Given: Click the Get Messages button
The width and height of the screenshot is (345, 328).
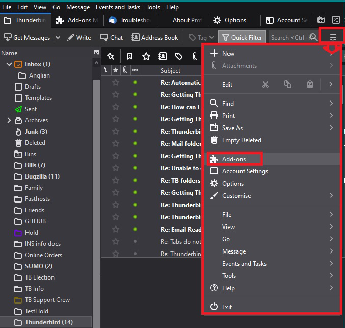Looking at the screenshot, I should click(x=27, y=37).
